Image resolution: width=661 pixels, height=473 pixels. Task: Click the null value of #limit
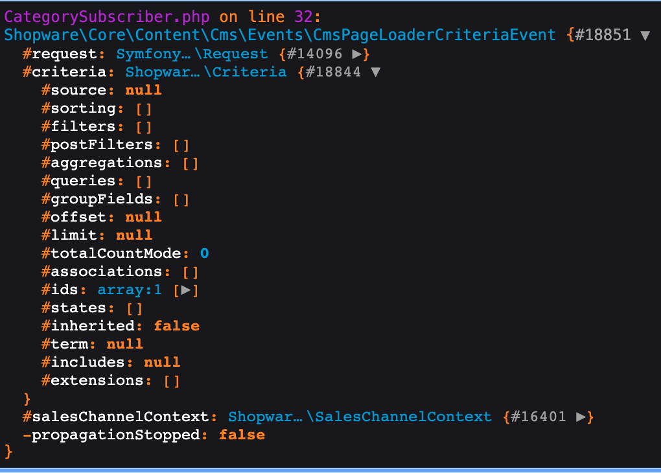pos(134,235)
